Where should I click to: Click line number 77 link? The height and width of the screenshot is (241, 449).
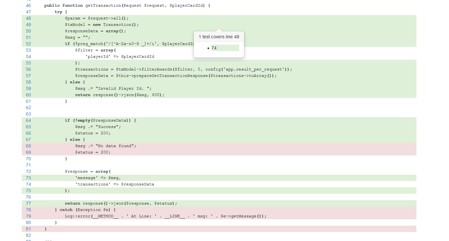pos(28,203)
